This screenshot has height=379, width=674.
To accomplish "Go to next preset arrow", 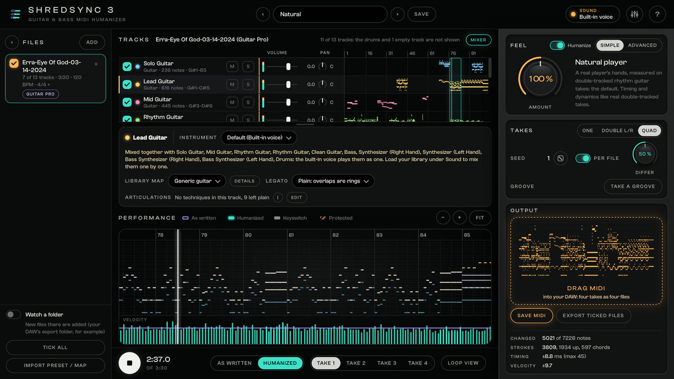I will [397, 14].
